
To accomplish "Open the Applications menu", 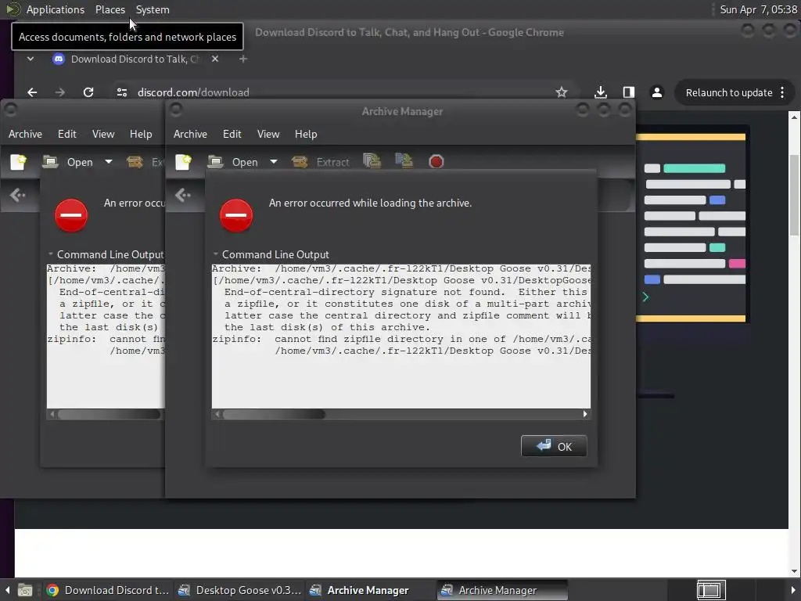I will (x=56, y=9).
